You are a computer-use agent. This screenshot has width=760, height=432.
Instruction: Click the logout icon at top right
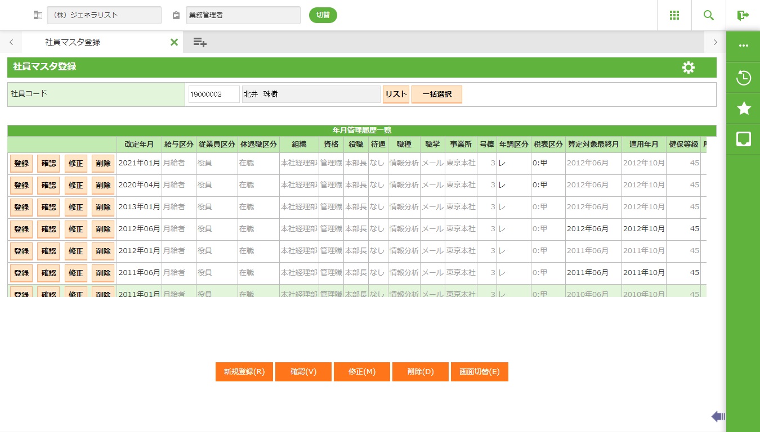pos(743,15)
